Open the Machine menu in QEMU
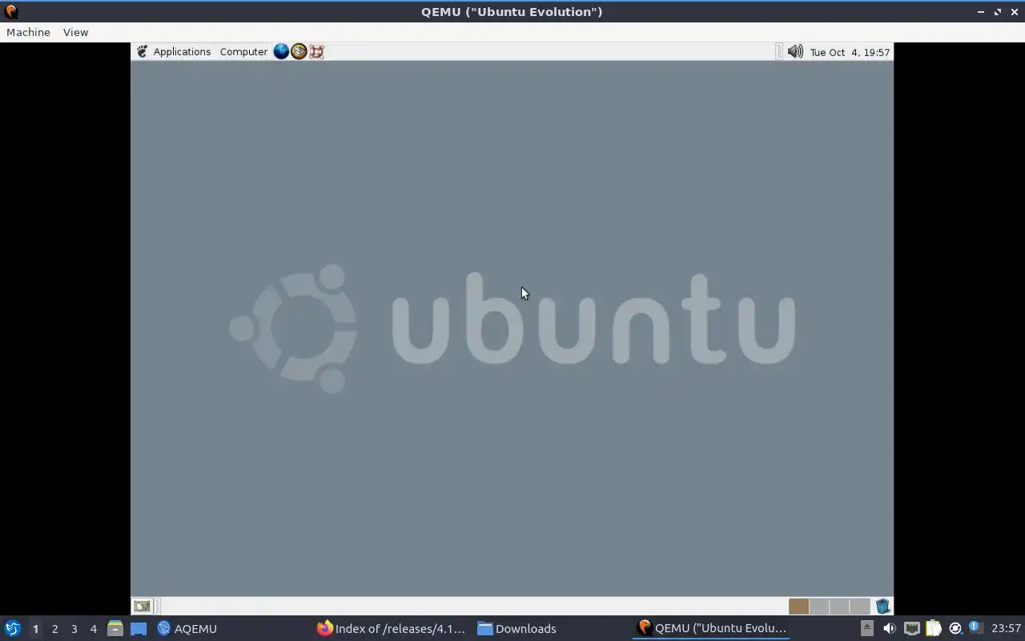This screenshot has width=1025, height=641. click(x=28, y=32)
